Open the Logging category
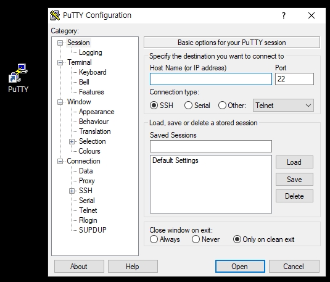The width and height of the screenshot is (330, 282). 91,52
